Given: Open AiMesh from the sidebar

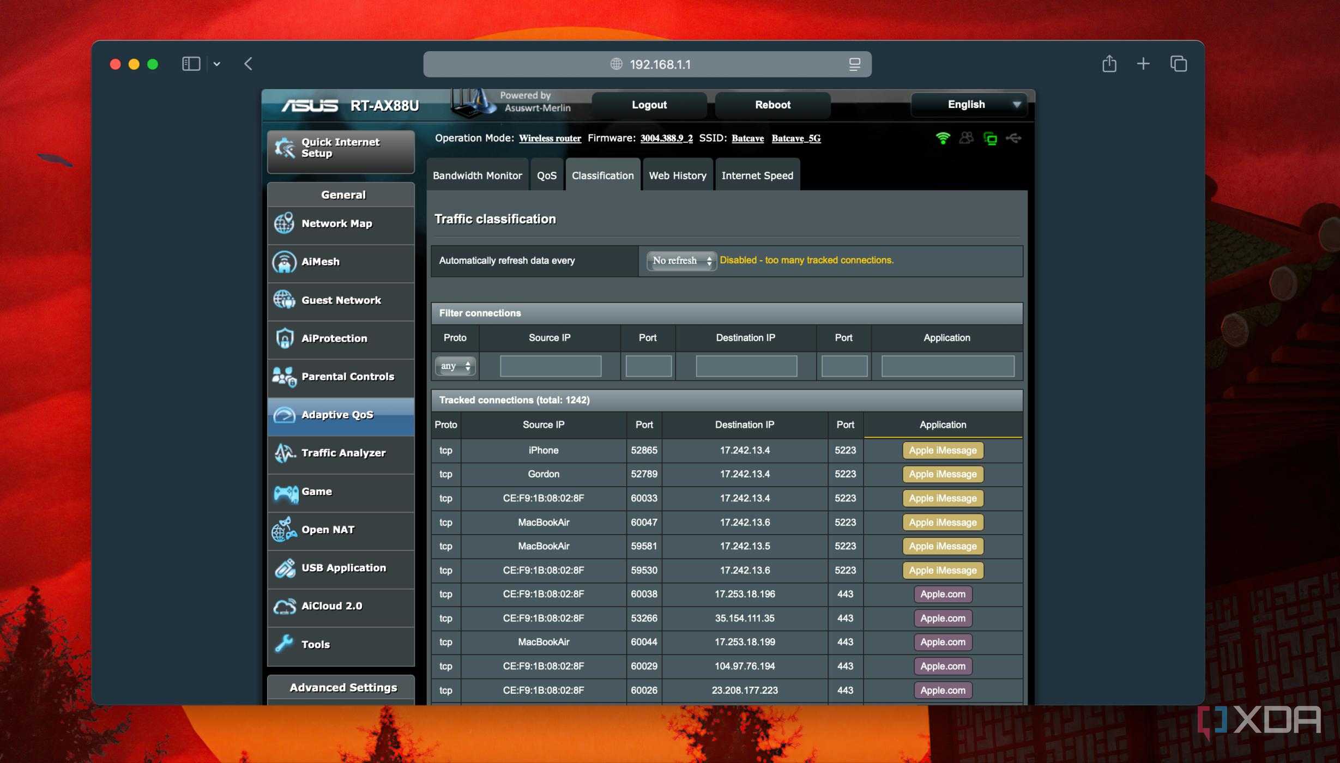Looking at the screenshot, I should point(341,262).
